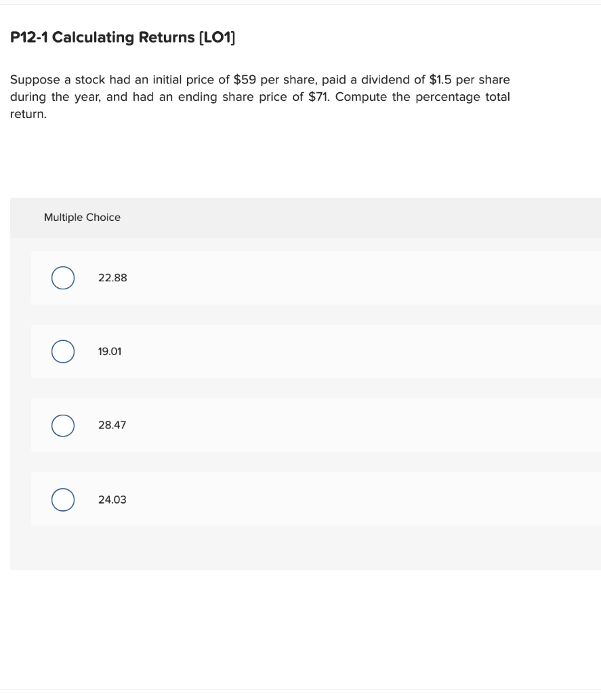Viewport: 601px width, 694px height.
Task: Click the answer label text 24.03
Action: coord(112,499)
